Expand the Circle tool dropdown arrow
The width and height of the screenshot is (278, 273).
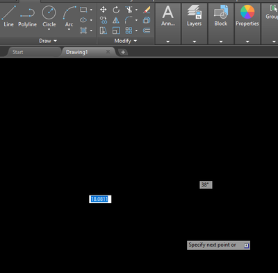[x=49, y=30]
